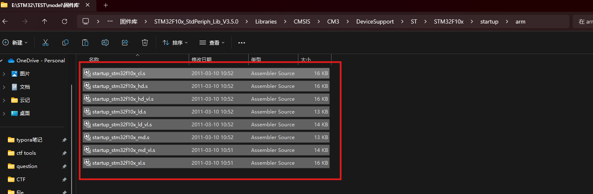Click the Share icon in toolbar

pyautogui.click(x=125, y=43)
